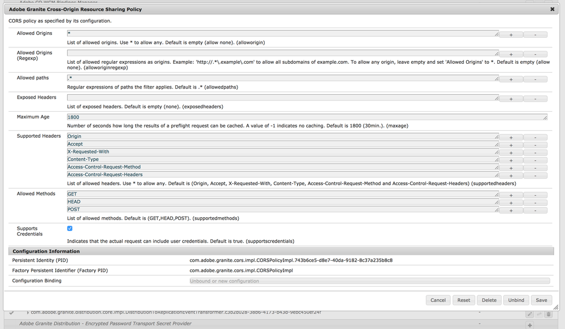The height and width of the screenshot is (329, 565).
Task: Expand the DistributionToReplicationEventTransformer tree row
Action: pyautogui.click(x=28, y=313)
